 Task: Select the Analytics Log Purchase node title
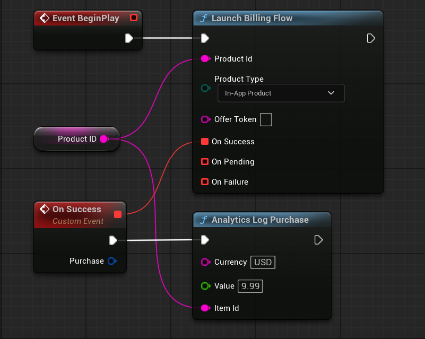[260, 220]
